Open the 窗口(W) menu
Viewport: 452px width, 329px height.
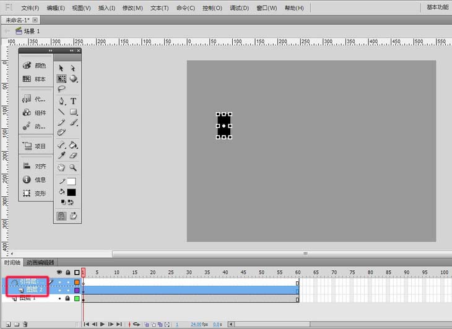[267, 8]
